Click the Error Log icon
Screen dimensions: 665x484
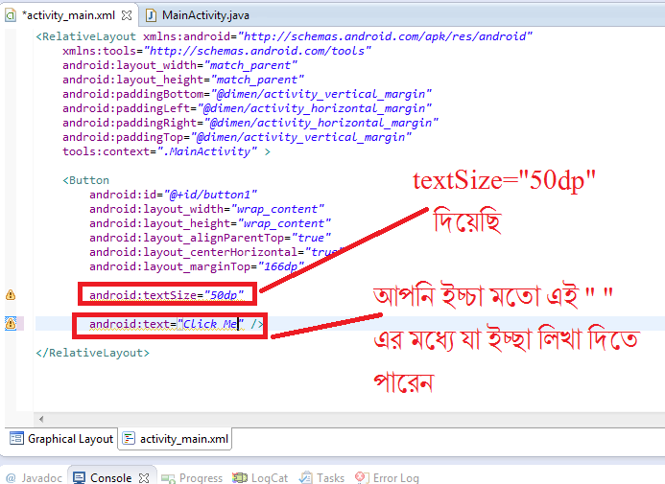coord(362,478)
